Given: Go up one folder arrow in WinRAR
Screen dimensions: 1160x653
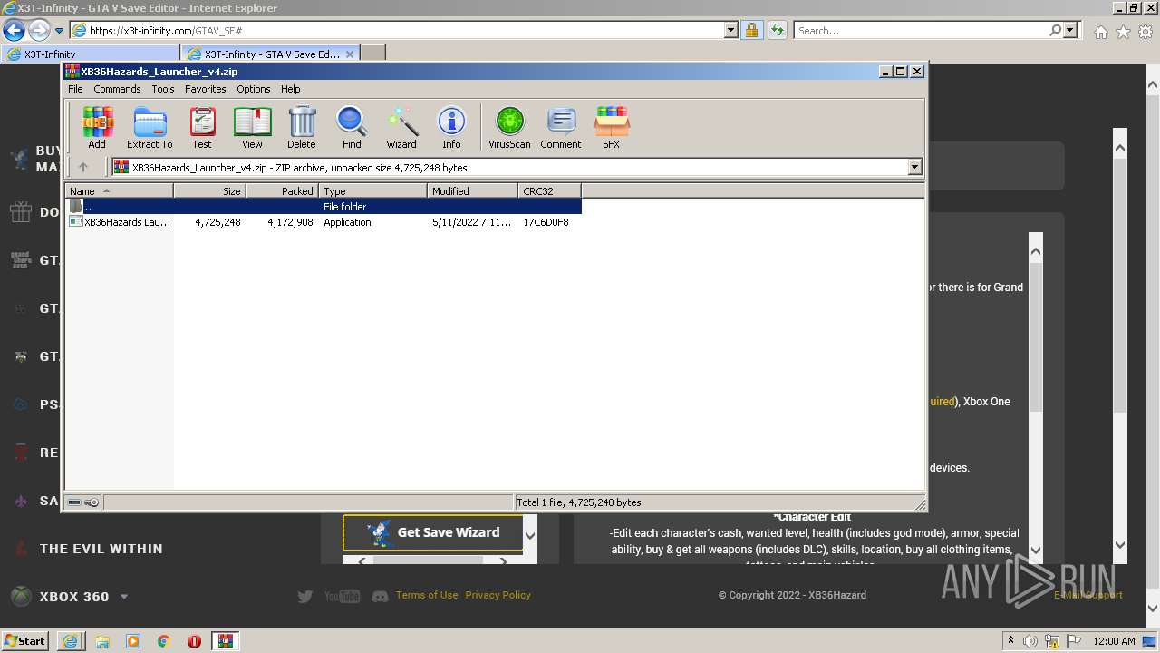Looking at the screenshot, I should coord(83,167).
